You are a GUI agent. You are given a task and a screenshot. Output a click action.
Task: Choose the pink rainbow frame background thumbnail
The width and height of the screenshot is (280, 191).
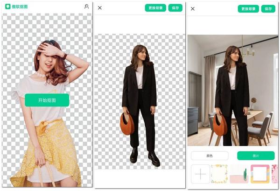260,174
